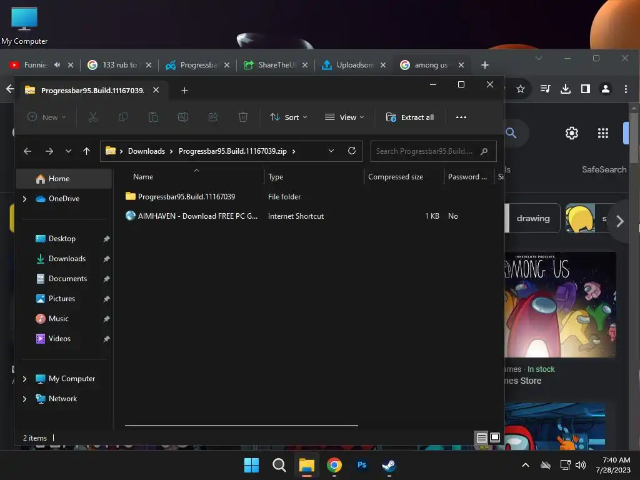Open Google quick settings gear icon
The image size is (640, 480).
click(572, 133)
